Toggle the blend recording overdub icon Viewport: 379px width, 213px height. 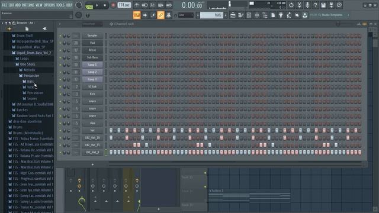160,5
